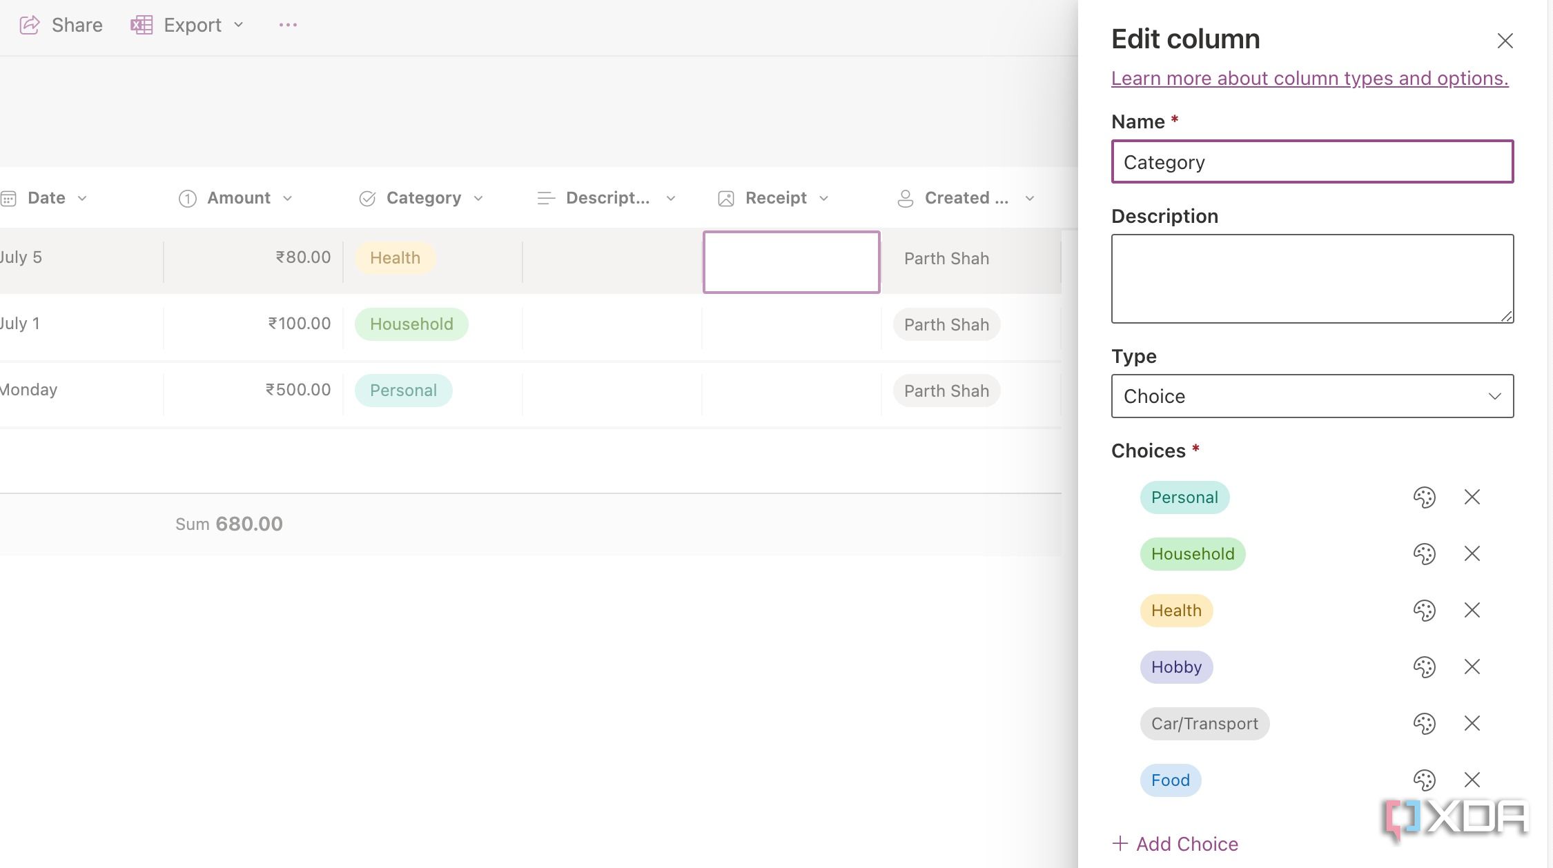Select the Household tag in July 1 row
The height and width of the screenshot is (868, 1553).
click(x=411, y=324)
